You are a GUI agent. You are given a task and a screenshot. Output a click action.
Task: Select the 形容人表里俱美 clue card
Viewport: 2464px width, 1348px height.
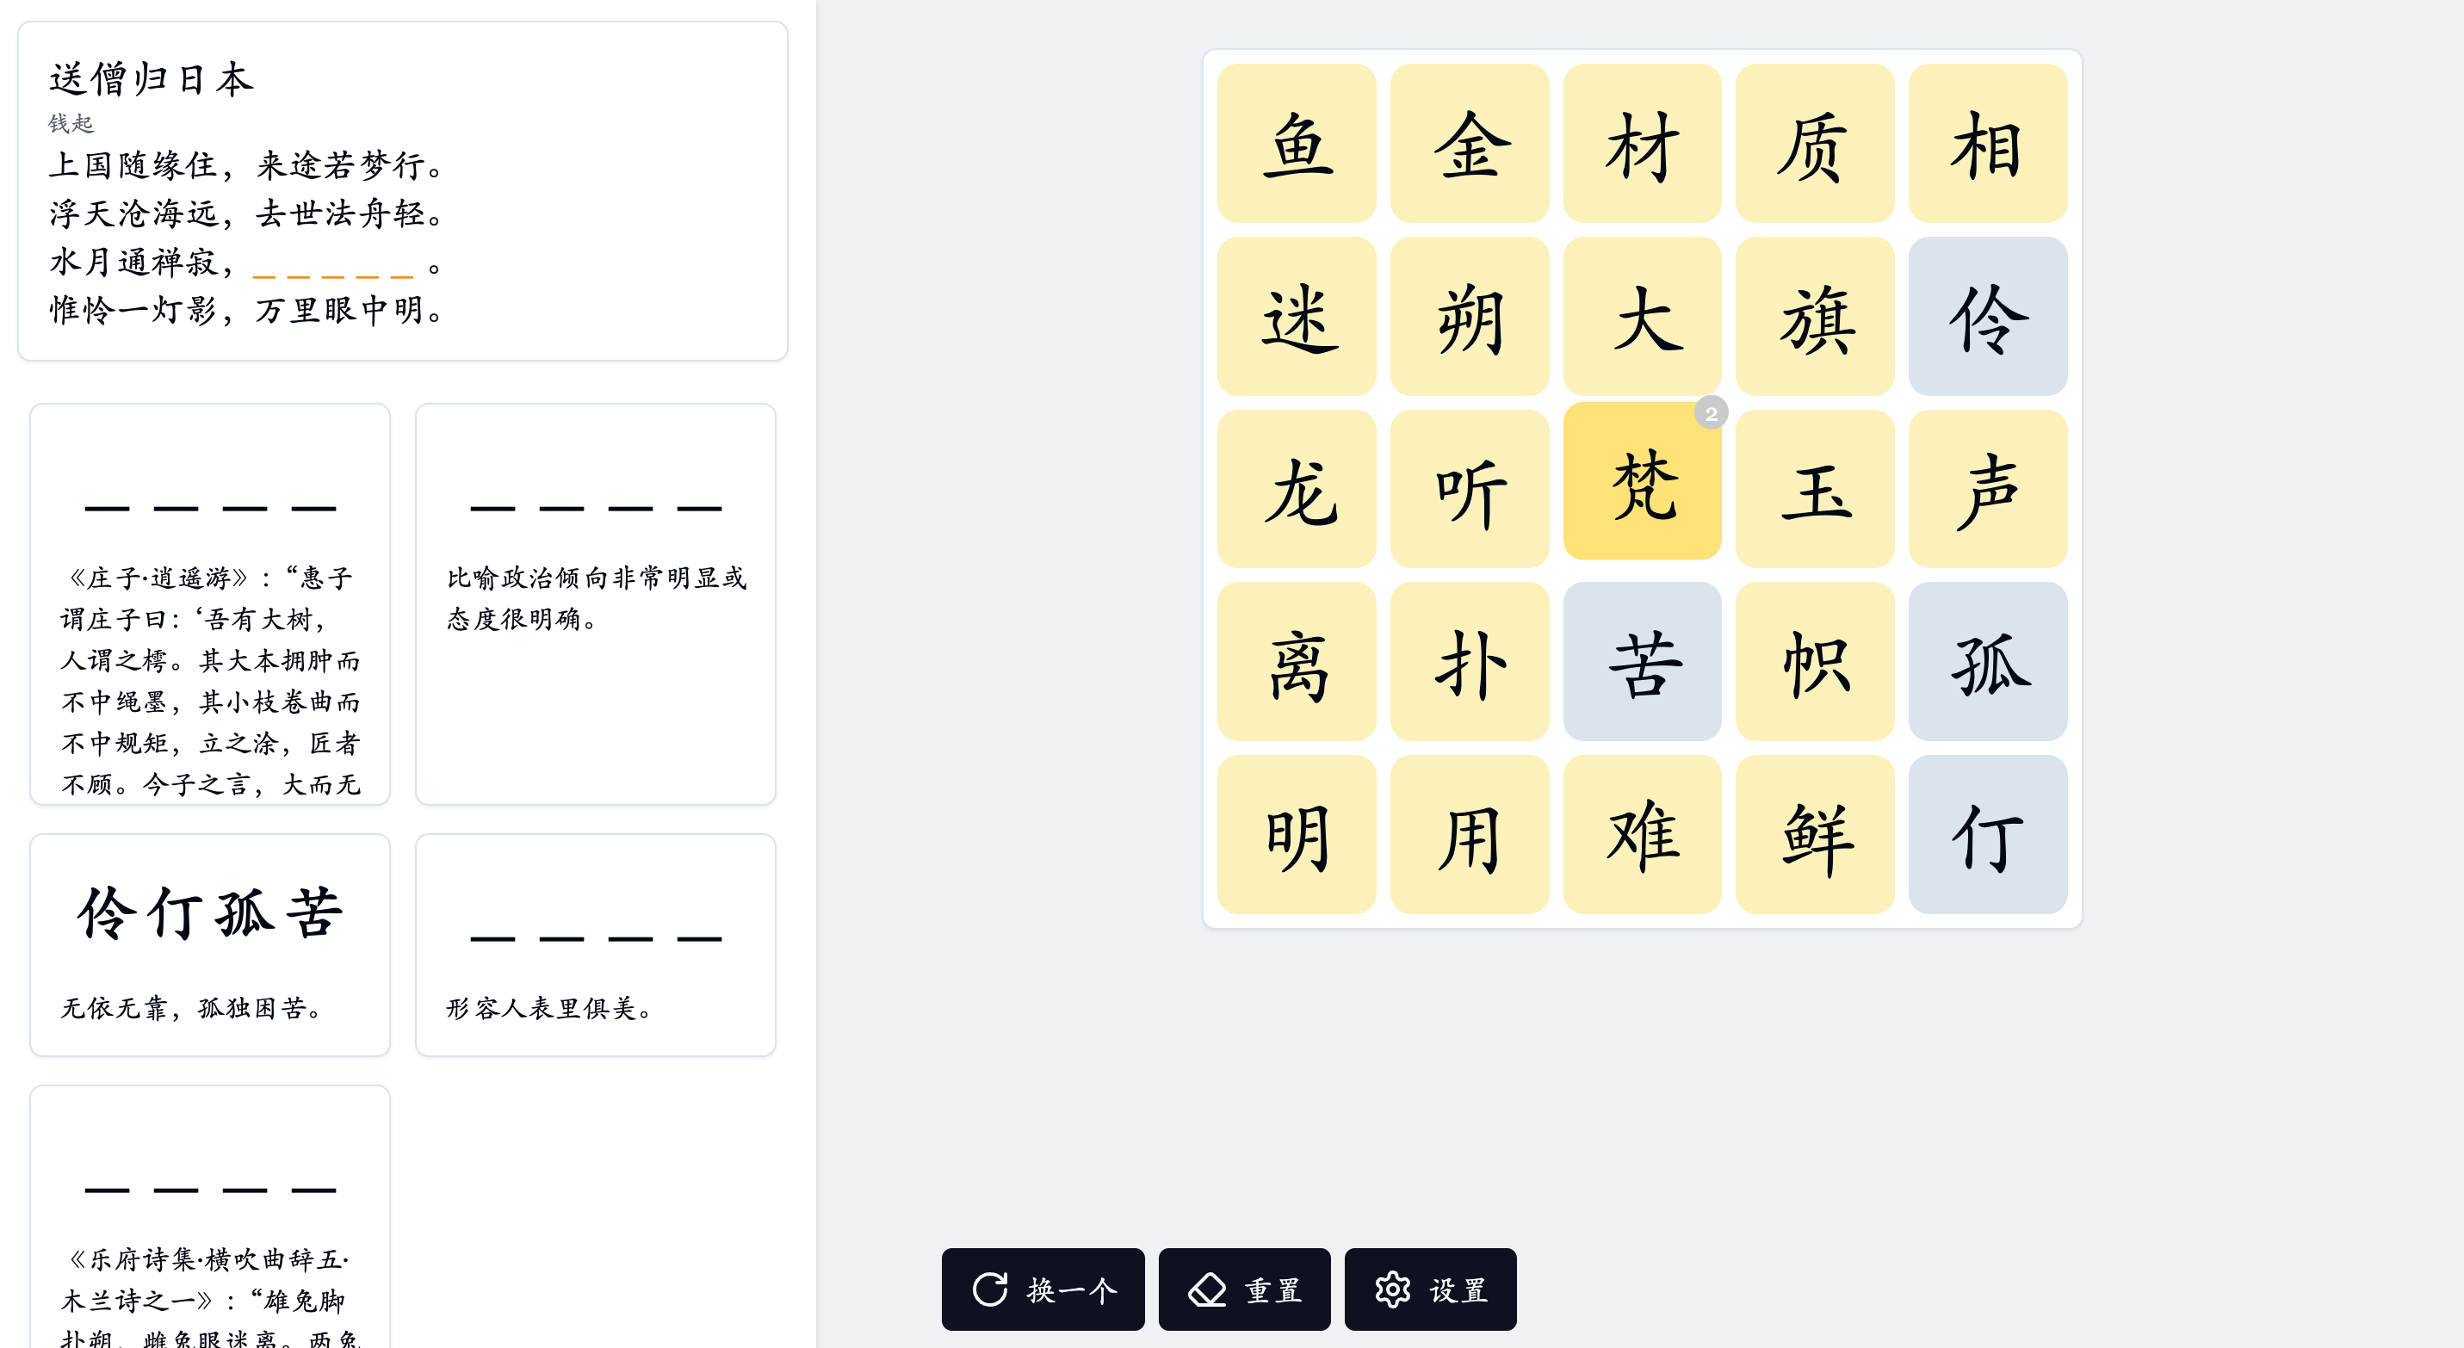pyautogui.click(x=595, y=943)
